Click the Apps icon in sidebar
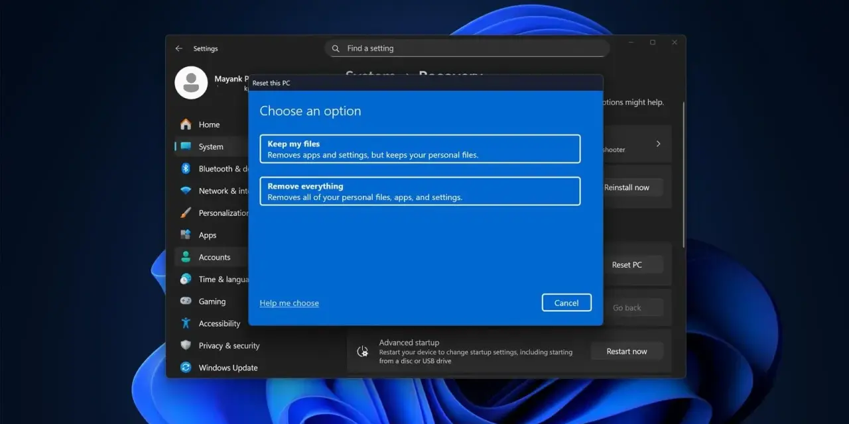 point(186,235)
